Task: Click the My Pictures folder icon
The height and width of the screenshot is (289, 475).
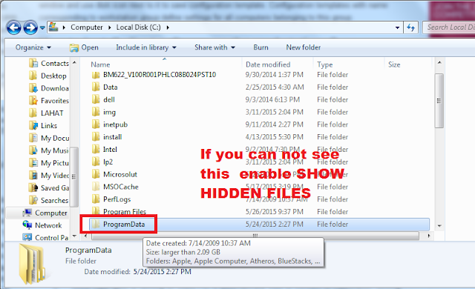Action: point(33,162)
